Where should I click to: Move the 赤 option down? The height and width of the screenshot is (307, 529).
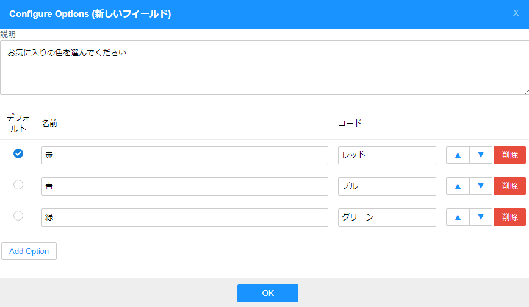coord(481,155)
